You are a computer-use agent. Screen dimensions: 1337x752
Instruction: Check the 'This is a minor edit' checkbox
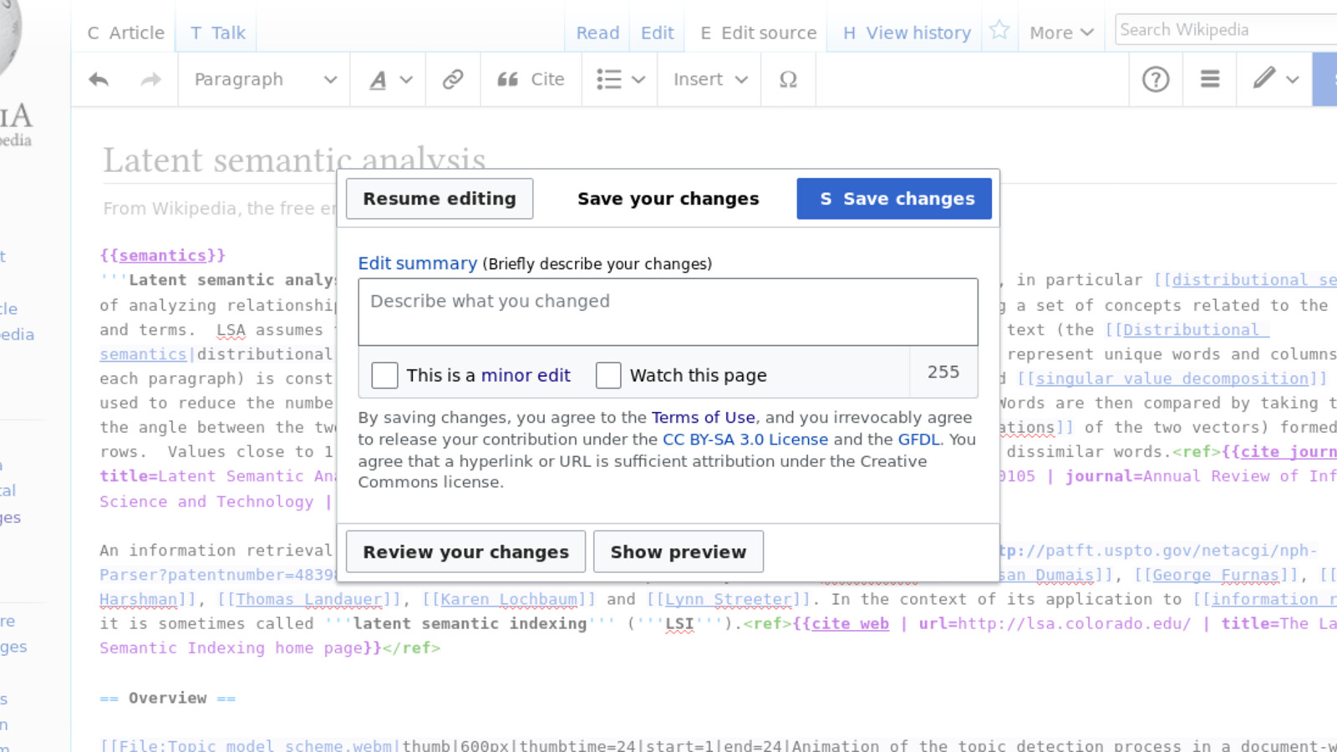point(384,375)
